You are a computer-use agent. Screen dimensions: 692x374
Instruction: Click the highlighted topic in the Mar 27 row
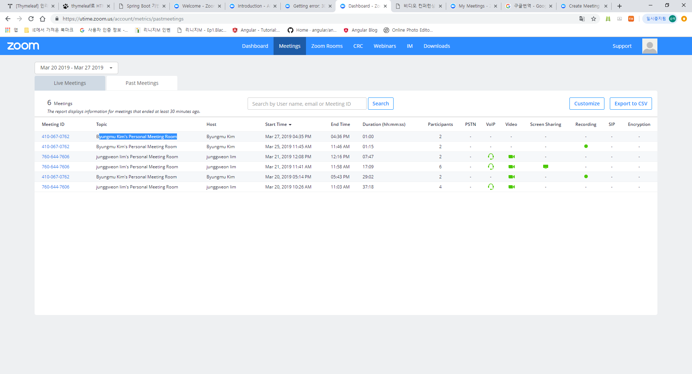click(137, 137)
